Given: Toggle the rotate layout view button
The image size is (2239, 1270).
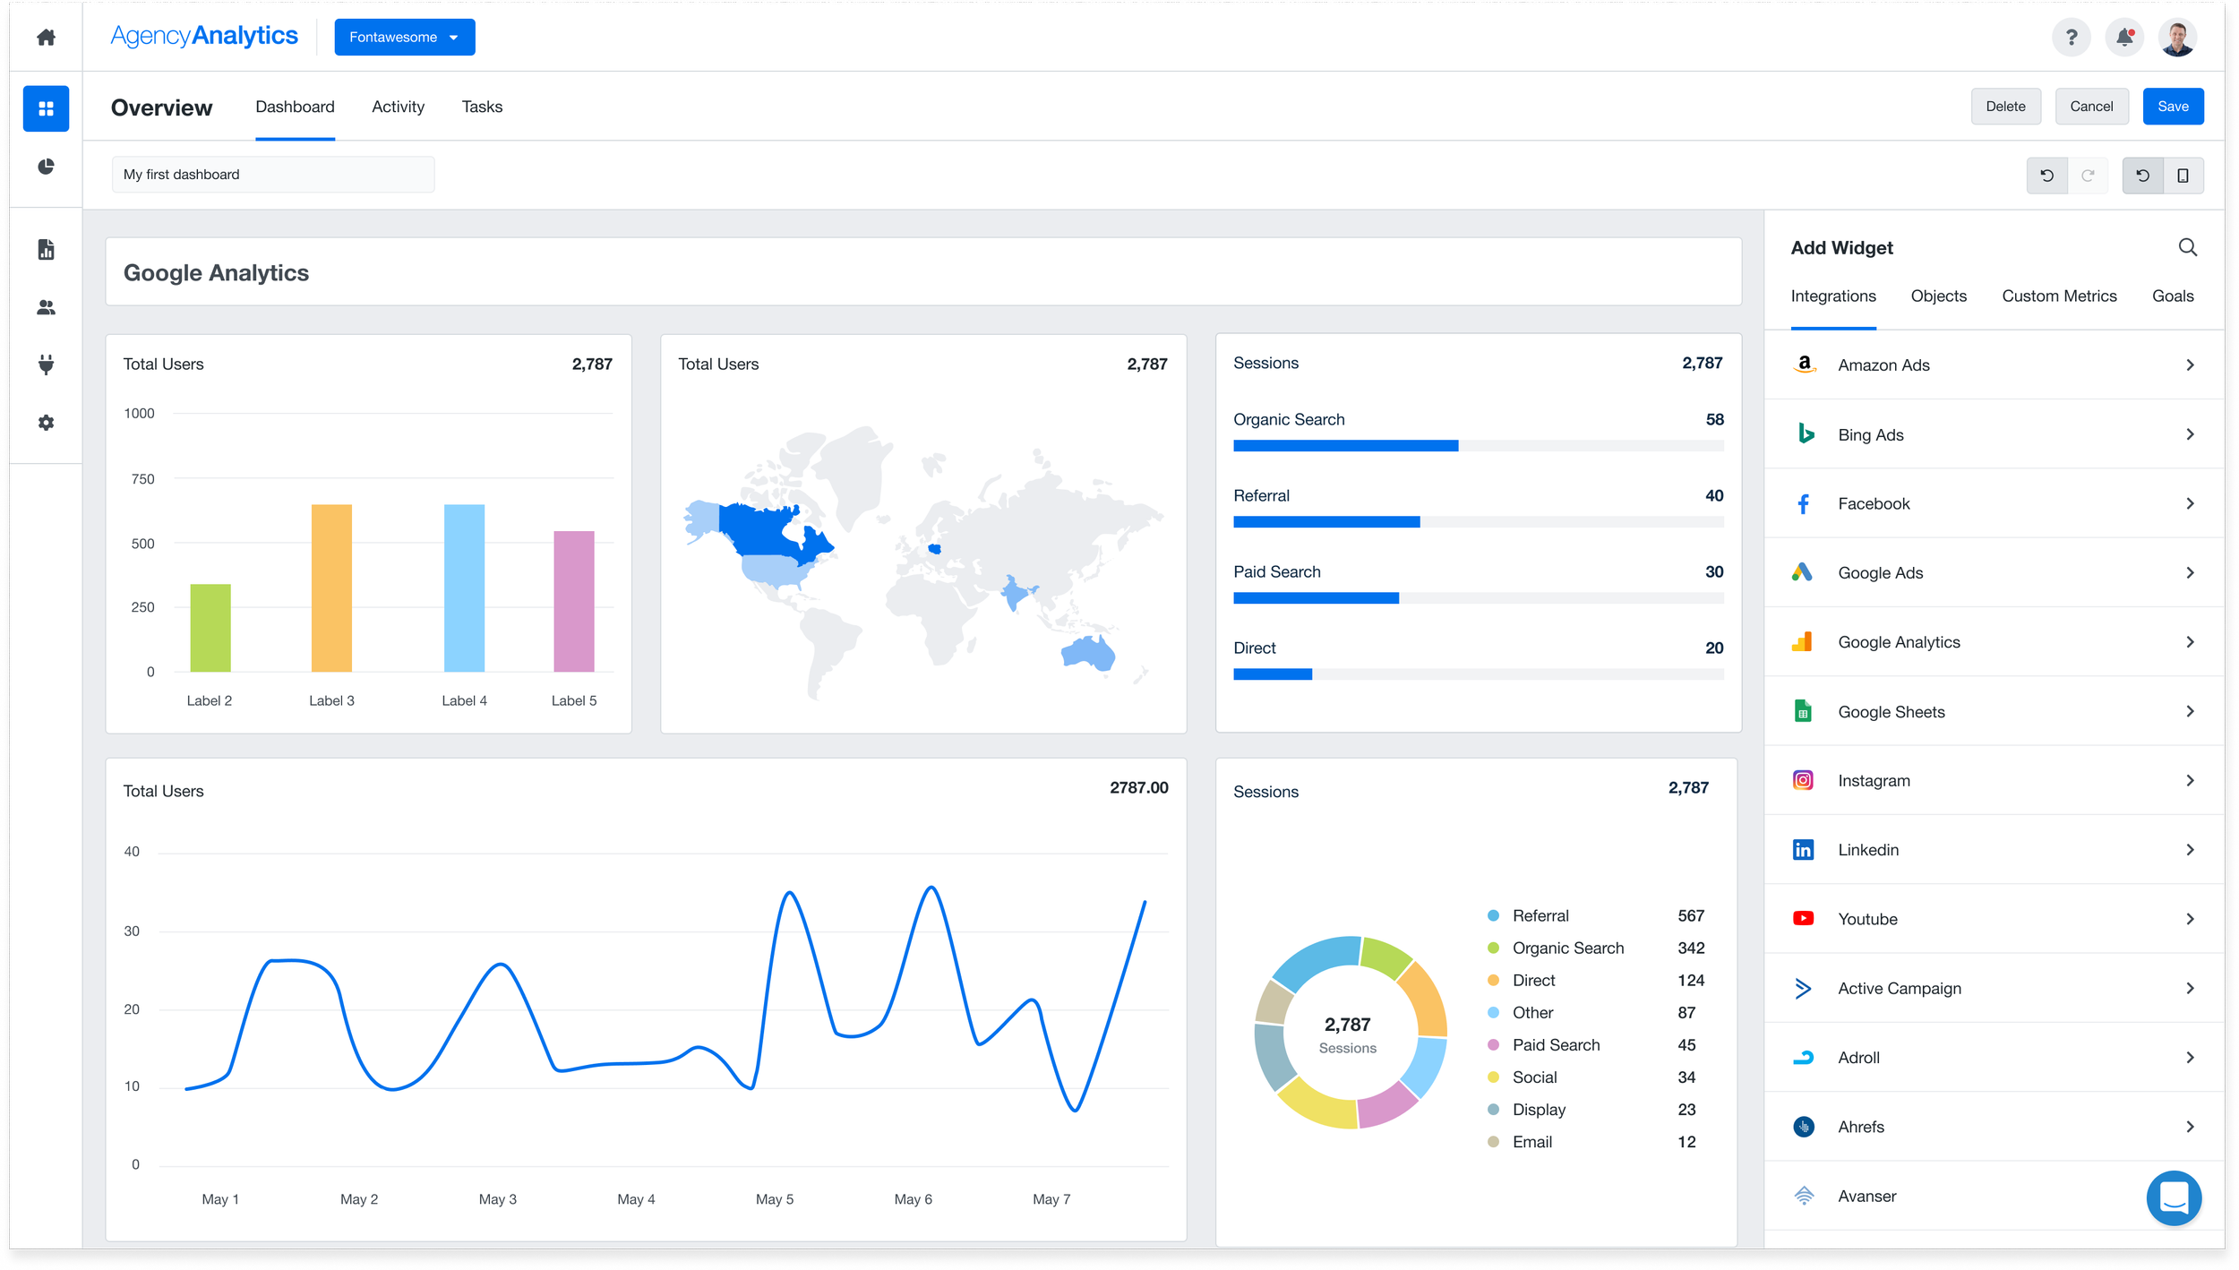Looking at the screenshot, I should tap(2142, 176).
